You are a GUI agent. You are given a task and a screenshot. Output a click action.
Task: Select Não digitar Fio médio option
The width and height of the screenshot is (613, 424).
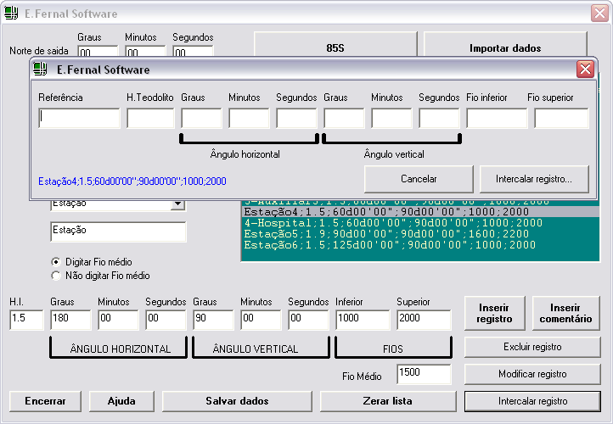click(x=57, y=276)
